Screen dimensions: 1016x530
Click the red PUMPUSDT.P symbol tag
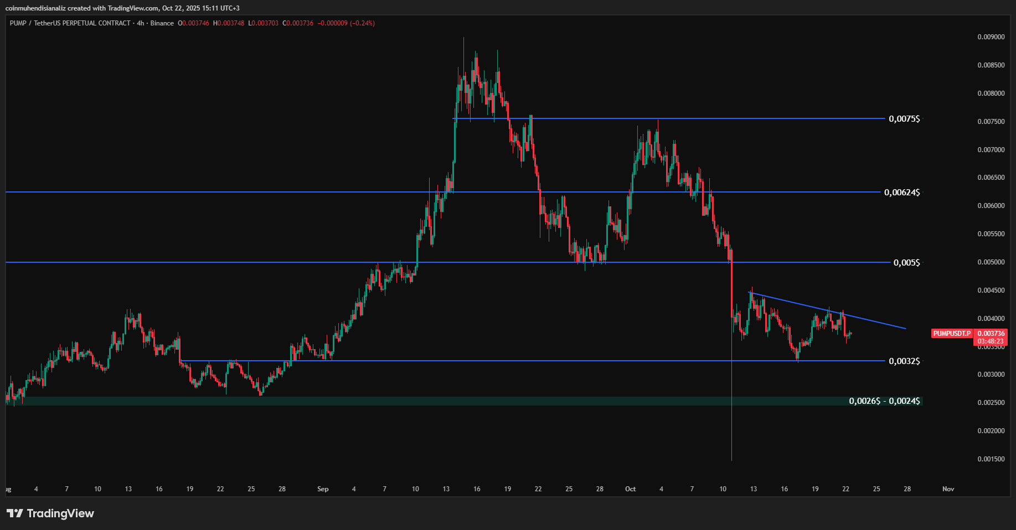(x=952, y=334)
